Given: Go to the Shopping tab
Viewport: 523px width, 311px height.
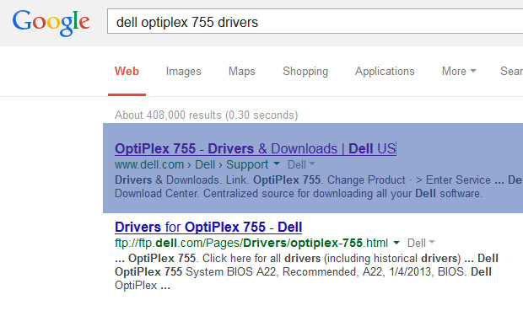Looking at the screenshot, I should point(305,72).
